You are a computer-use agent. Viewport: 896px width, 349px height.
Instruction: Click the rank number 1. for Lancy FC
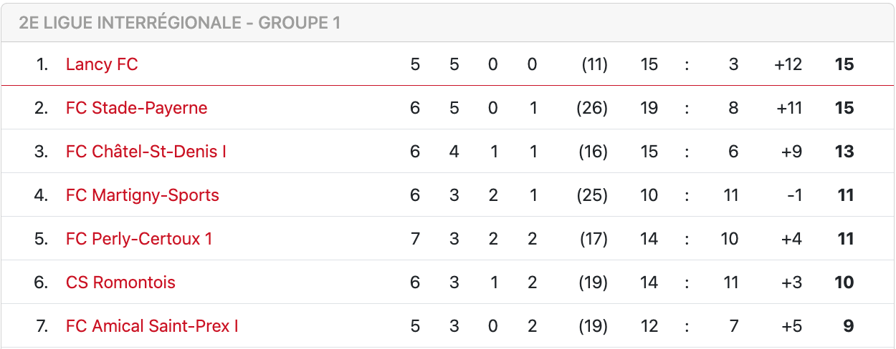(x=42, y=64)
